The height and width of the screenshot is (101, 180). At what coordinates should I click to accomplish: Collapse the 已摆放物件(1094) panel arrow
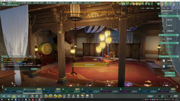(x=177, y=11)
